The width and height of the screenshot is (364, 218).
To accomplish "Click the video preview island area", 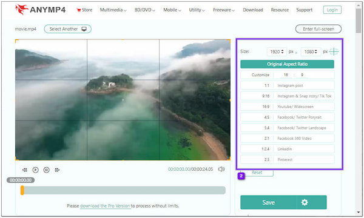I will [110, 84].
